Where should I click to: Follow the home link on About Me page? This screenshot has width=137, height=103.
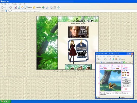pos(73,24)
